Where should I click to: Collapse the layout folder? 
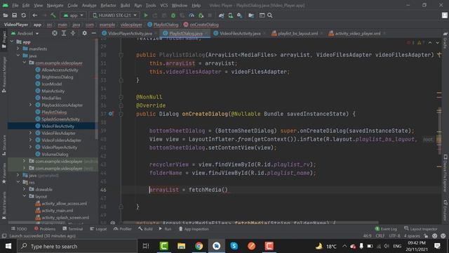25,196
